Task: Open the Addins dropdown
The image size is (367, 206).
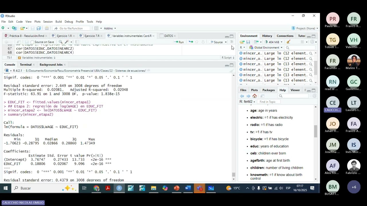Action: coord(110,28)
